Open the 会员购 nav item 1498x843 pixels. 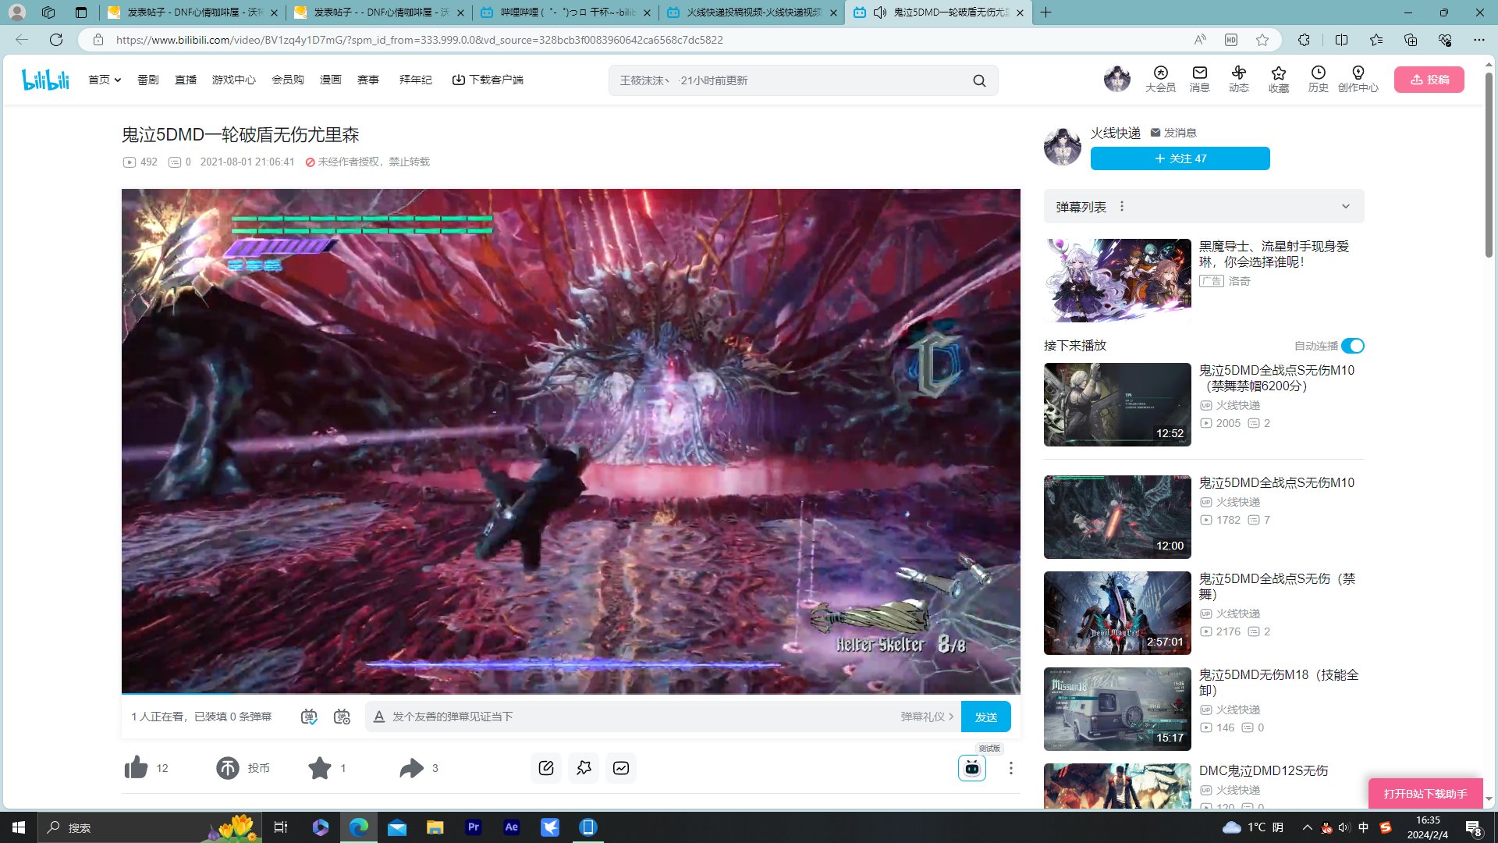(x=288, y=80)
